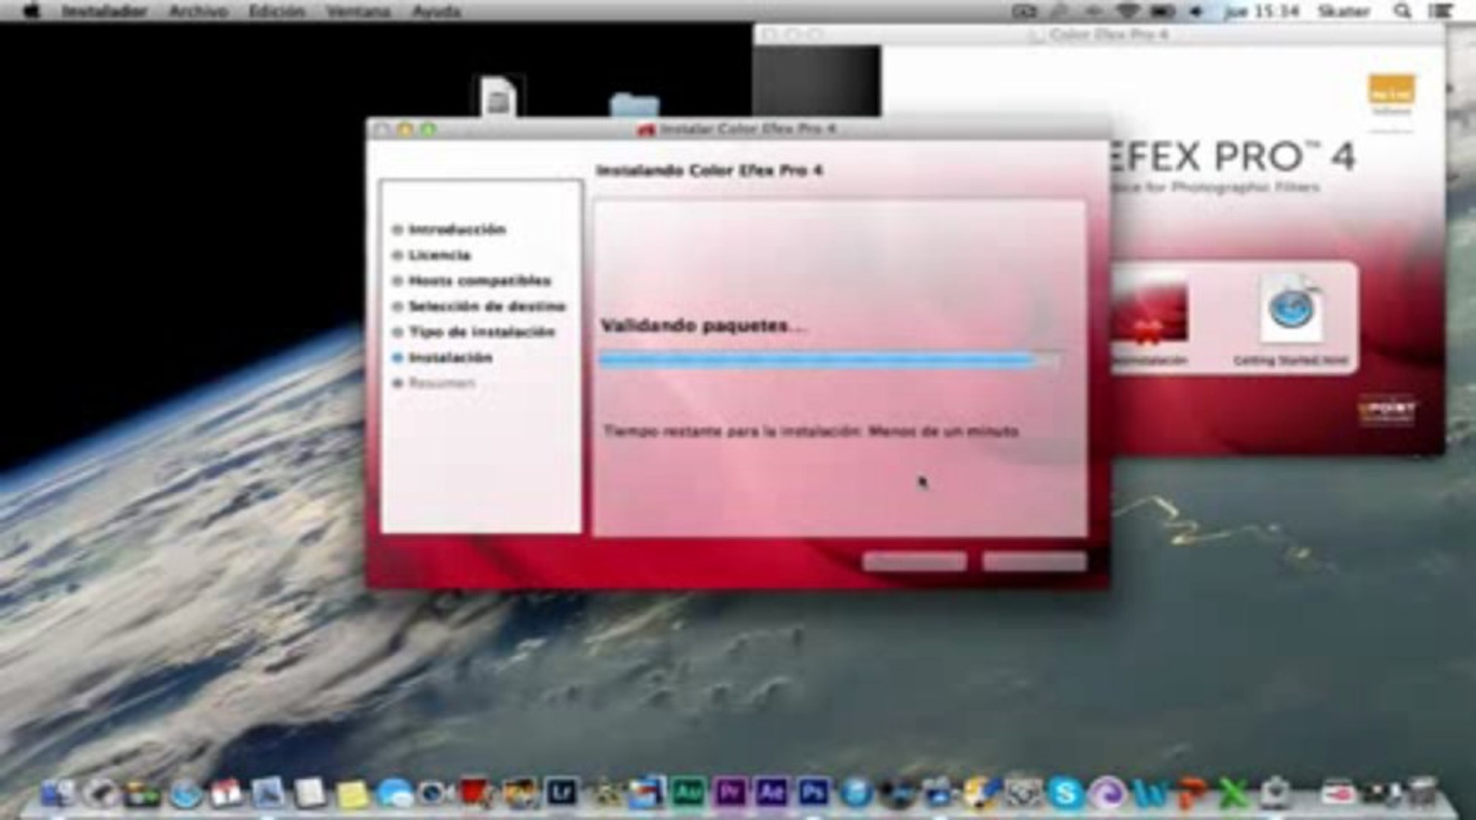Open Spotlight search magnifier in menu bar

pyautogui.click(x=1402, y=11)
